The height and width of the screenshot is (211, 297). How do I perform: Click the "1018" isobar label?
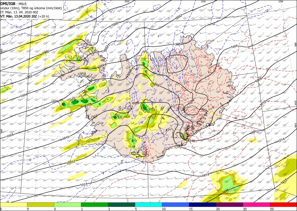pos(284,181)
